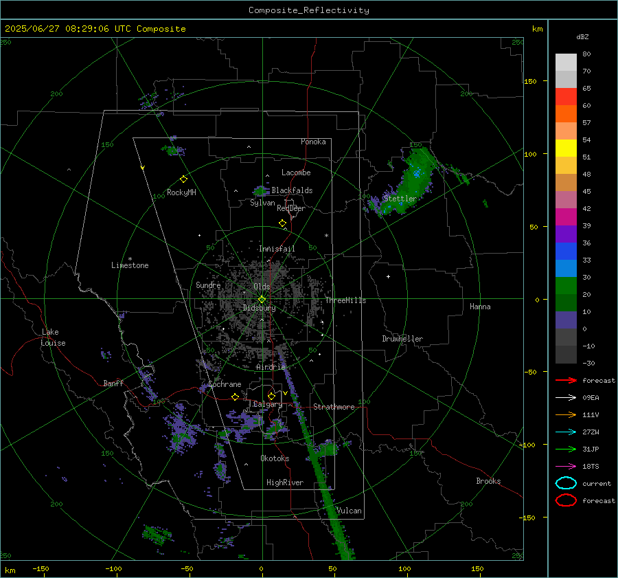618x578 pixels.
Task: Click the purple 36-39 dBZ swatch
Action: [566, 234]
